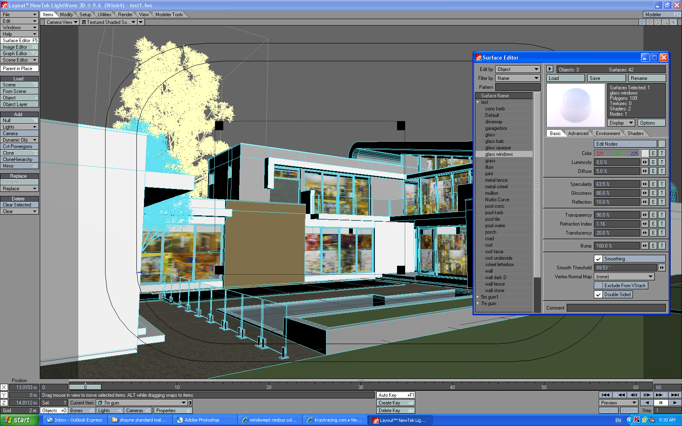Open the Edit by Object dropdown
This screenshot has height=426, width=682.
tap(518, 69)
